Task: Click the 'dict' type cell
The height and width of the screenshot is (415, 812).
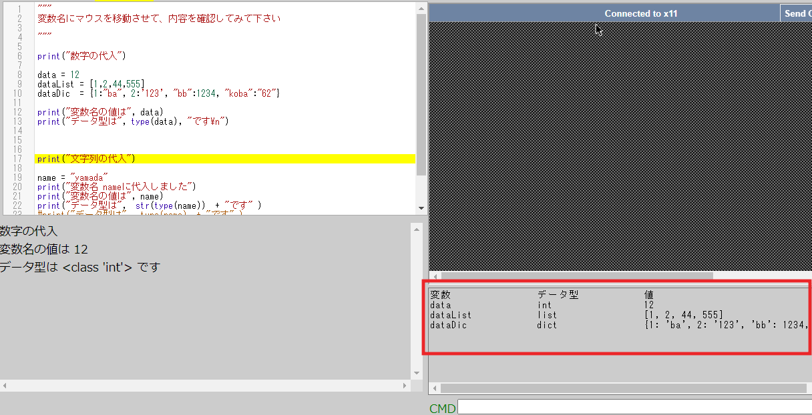Action: coord(547,325)
